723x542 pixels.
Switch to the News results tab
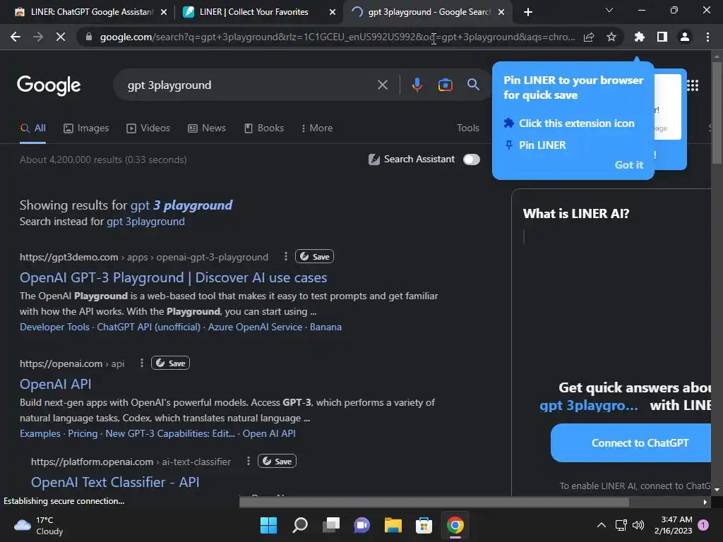(207, 128)
